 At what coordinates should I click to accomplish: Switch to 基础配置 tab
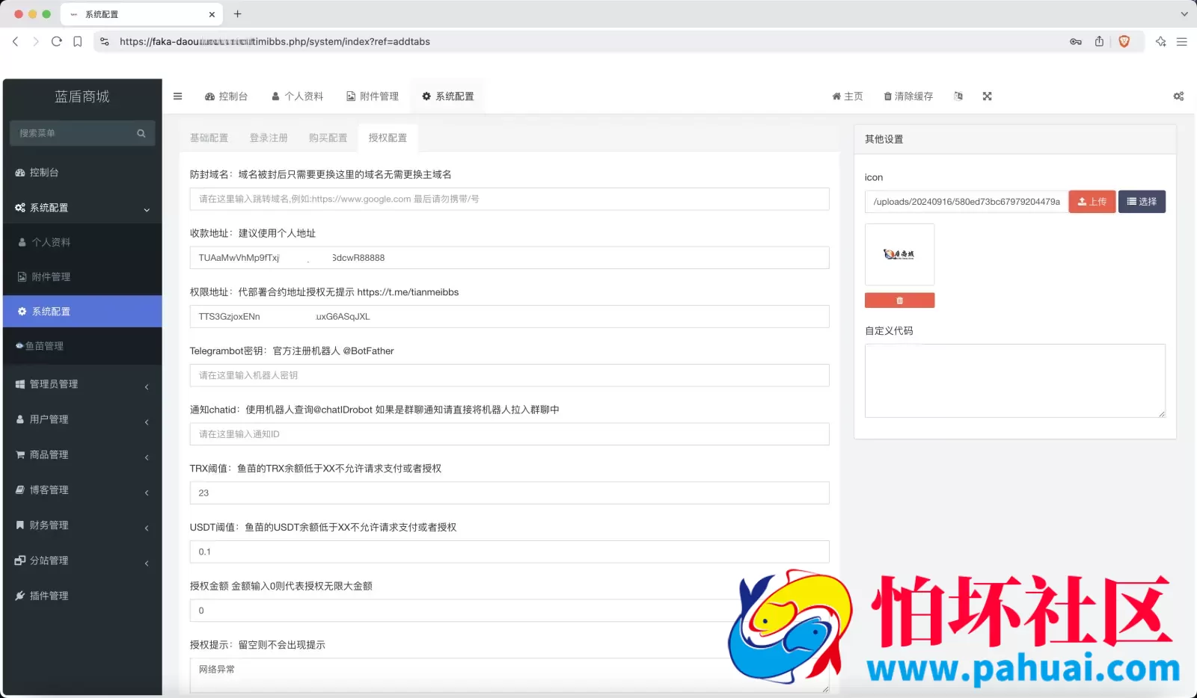point(209,138)
